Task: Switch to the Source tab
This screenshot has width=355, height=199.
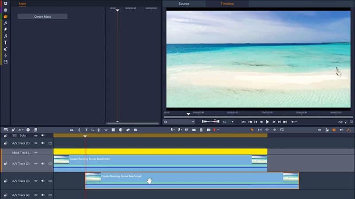Action: 184,4
